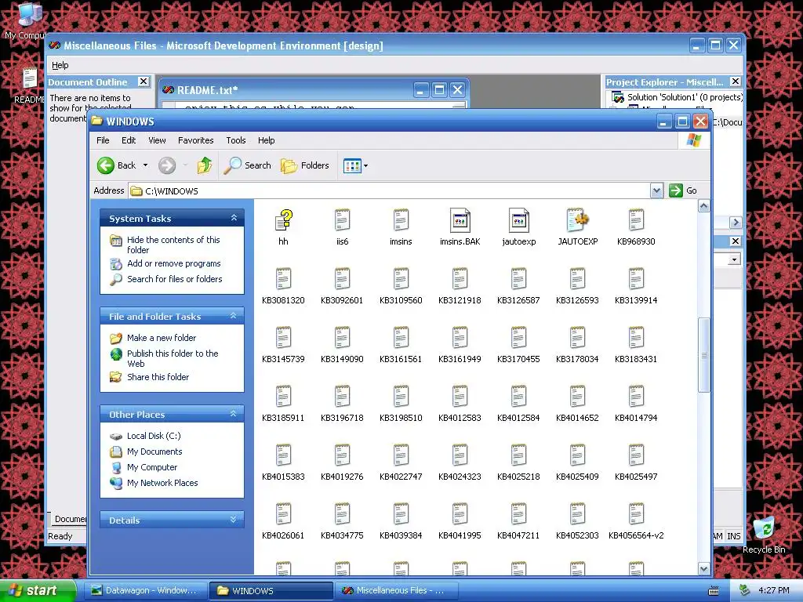
Task: Close the Project Explorer panel
Action: 736,82
